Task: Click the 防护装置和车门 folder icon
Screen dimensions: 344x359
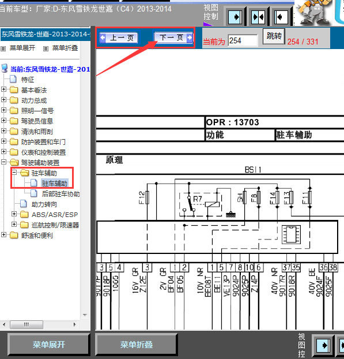Action: tap(14, 141)
